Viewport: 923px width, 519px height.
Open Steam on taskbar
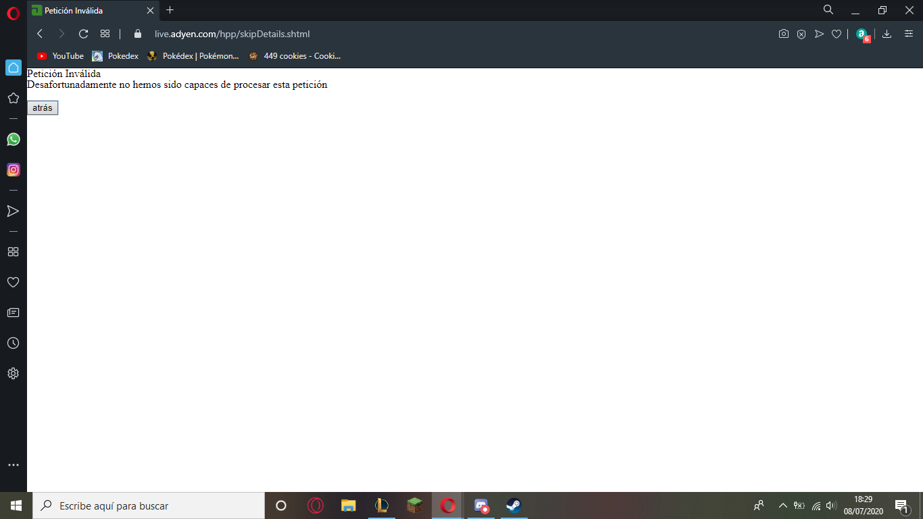[x=514, y=505]
